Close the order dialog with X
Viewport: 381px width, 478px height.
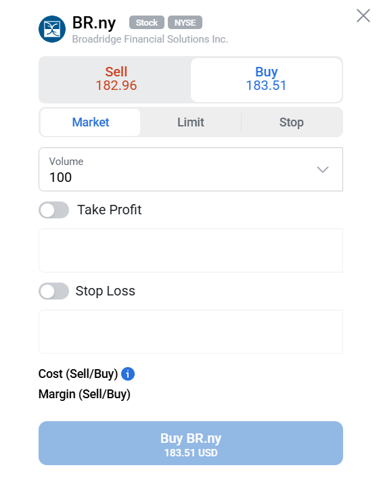pos(363,16)
